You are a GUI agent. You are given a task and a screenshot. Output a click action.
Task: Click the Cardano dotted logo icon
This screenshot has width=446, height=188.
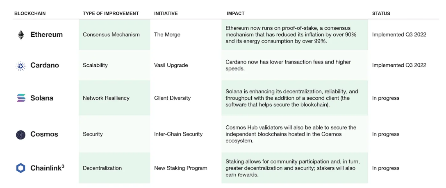coord(20,66)
